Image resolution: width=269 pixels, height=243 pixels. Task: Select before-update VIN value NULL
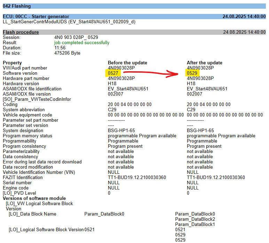pos(113,172)
